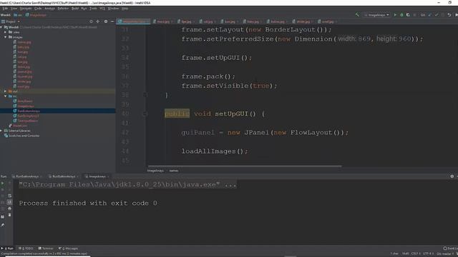Click the VCS update project arrow icon
Image resolution: width=458 pixels, height=257 pixels.
coord(429,15)
